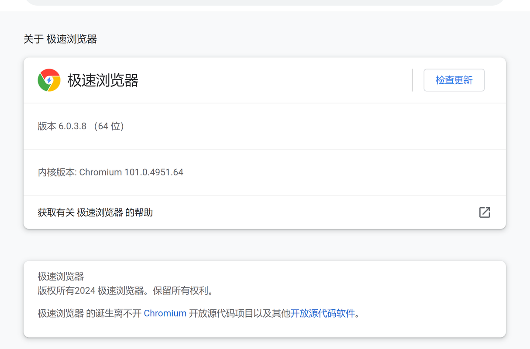
Task: Click 版权所有2024 极速浏览器 copyright line
Action: tap(125, 291)
